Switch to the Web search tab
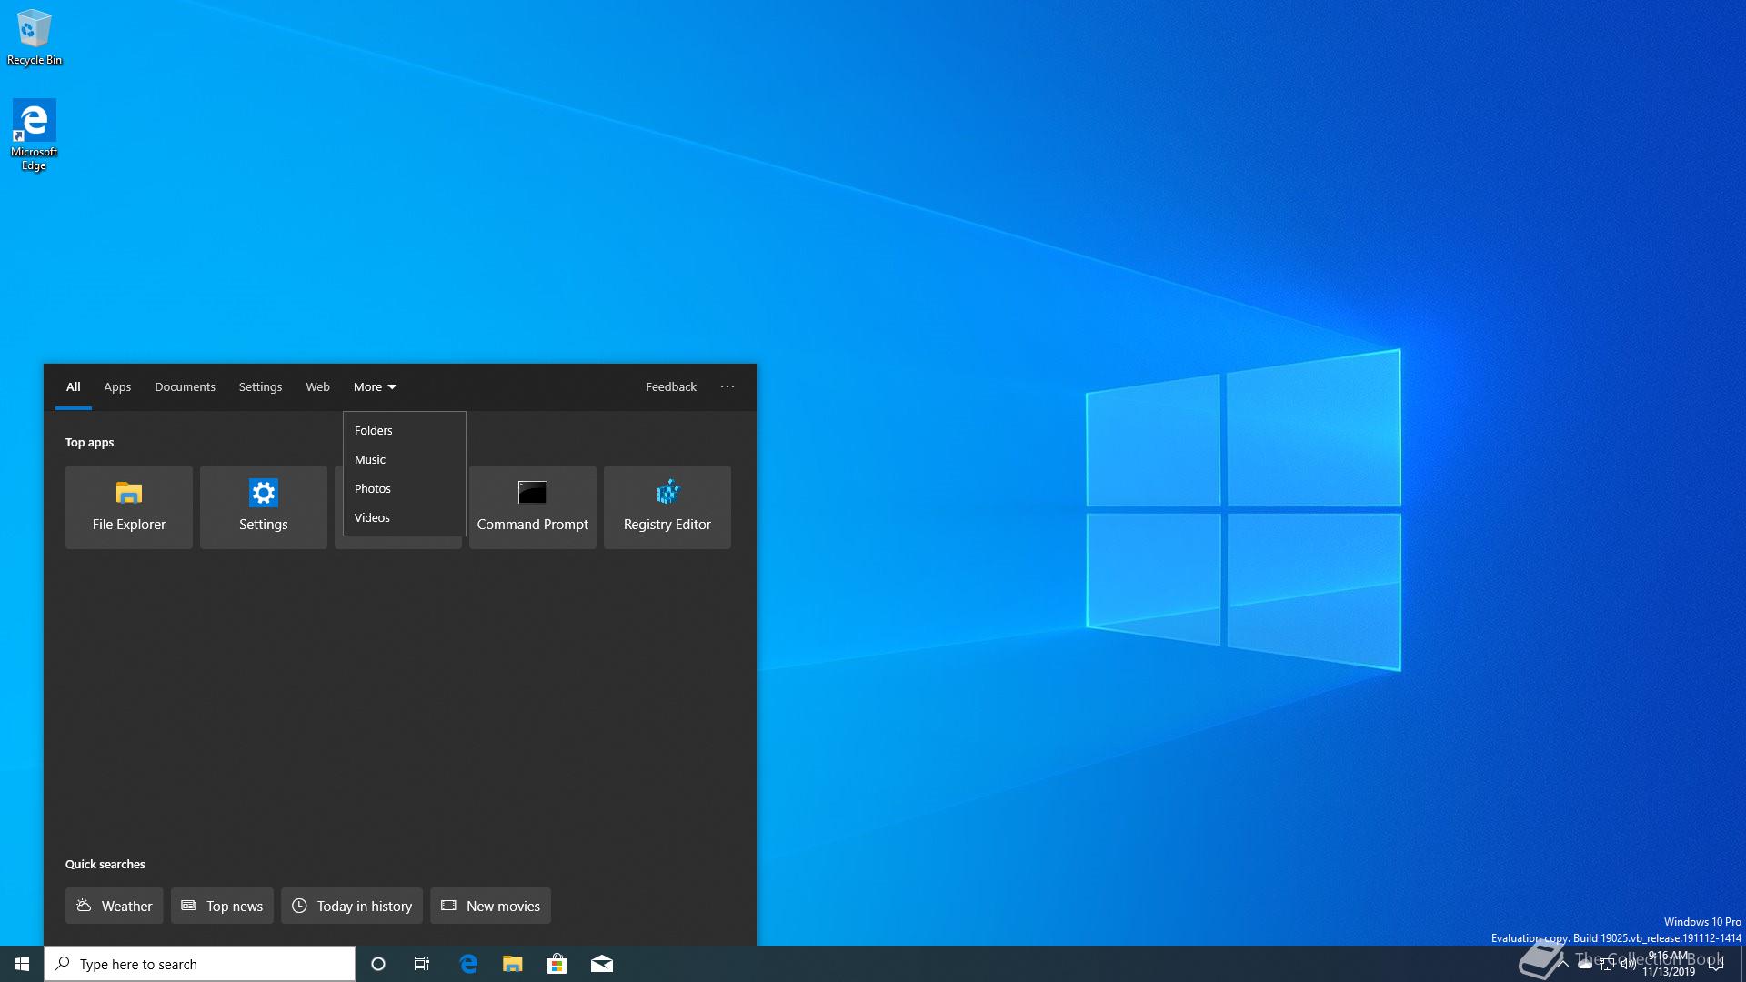 (x=317, y=386)
